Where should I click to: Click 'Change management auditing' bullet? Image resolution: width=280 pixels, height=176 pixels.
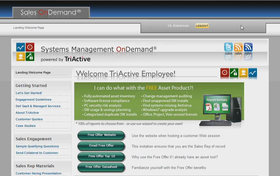point(167,96)
